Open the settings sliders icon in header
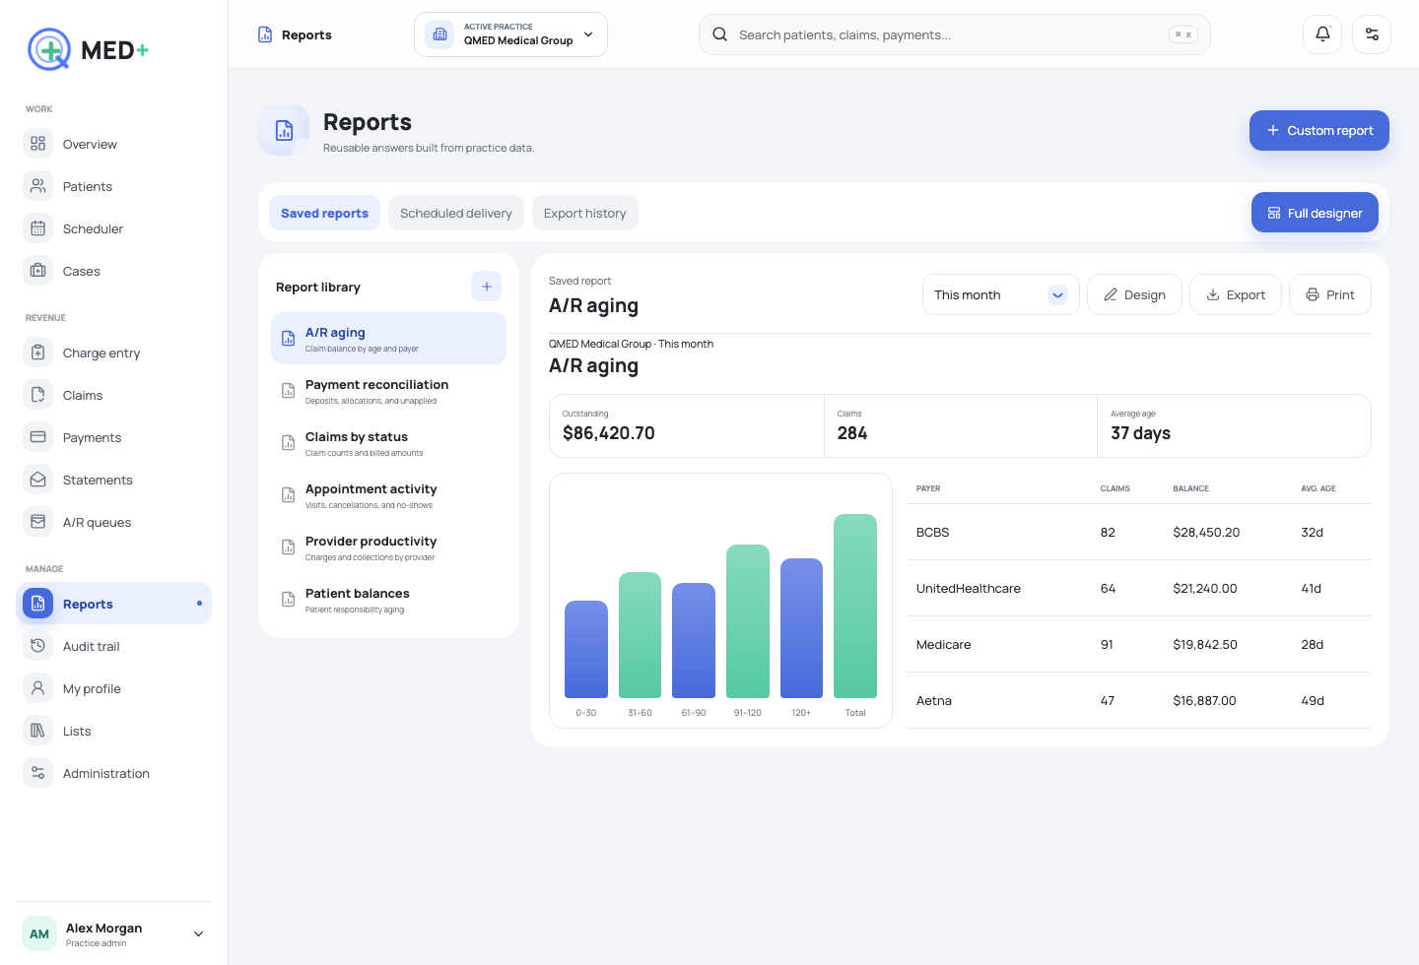The image size is (1419, 965). tap(1372, 34)
